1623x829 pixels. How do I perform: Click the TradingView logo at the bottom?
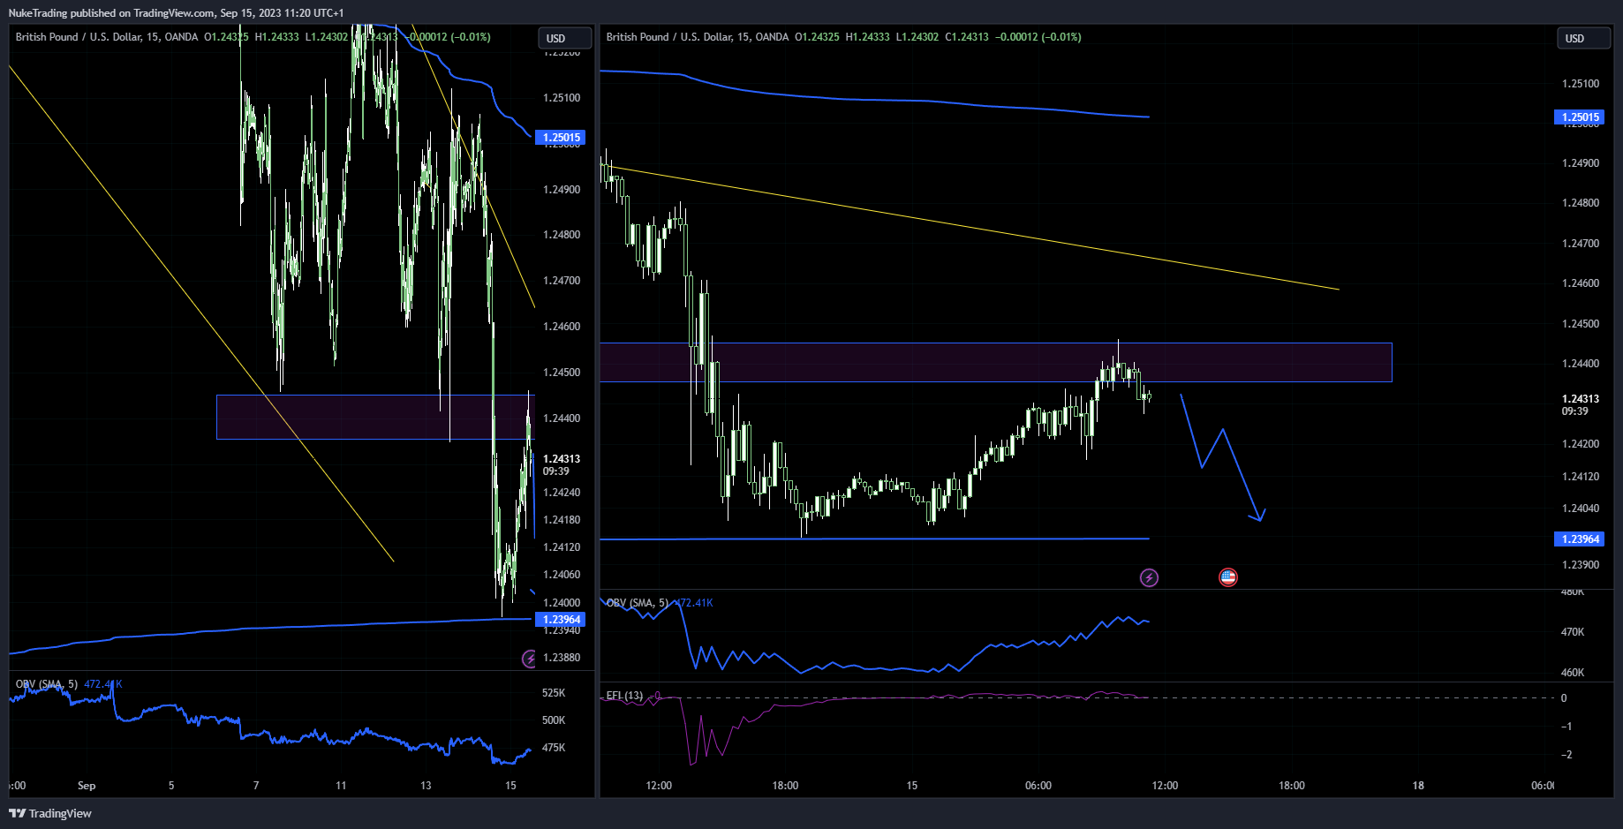pos(50,813)
